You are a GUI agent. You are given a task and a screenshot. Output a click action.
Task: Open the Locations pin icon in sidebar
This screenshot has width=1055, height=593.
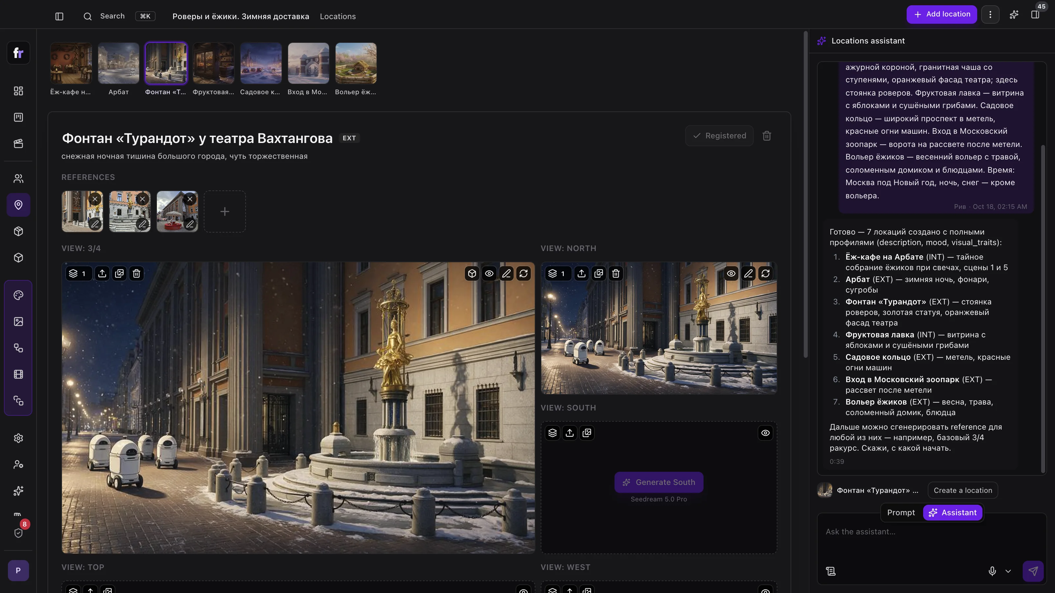[x=18, y=205]
